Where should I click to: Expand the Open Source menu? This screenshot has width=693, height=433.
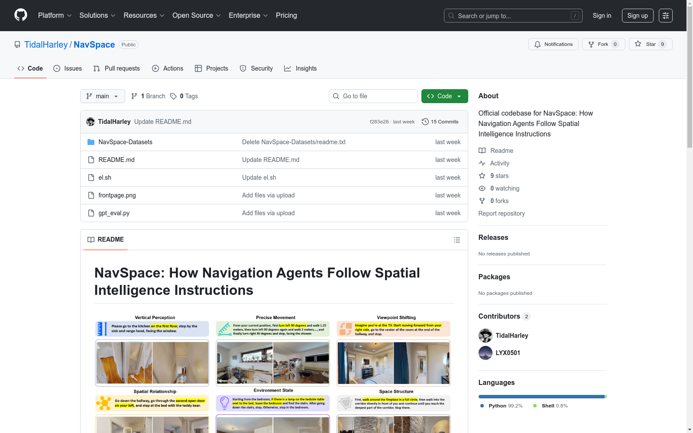click(x=197, y=16)
